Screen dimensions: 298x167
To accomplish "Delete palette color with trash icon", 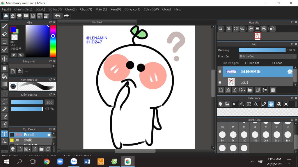I will (x=19, y=71).
